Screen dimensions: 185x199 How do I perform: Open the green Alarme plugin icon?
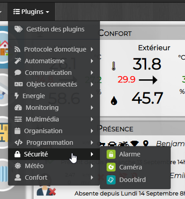click(x=111, y=154)
